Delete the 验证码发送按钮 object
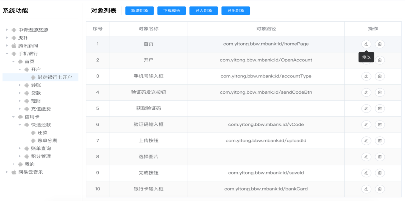The width and height of the screenshot is (406, 202). [380, 92]
